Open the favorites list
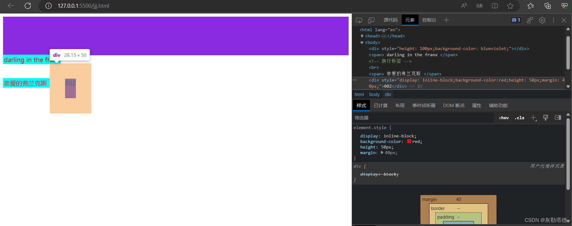 [x=531, y=6]
